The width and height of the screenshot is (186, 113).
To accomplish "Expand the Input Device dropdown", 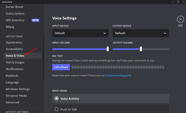I will [80, 33].
